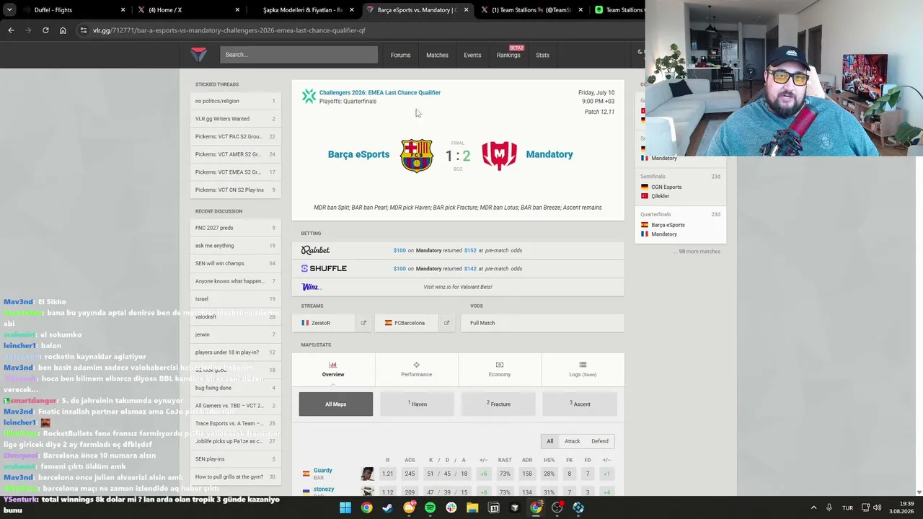
Task: Open the site information icon in address bar
Action: tap(84, 30)
